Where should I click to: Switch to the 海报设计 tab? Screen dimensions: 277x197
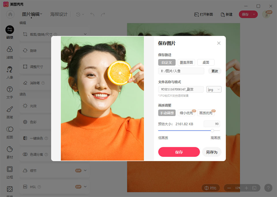point(59,14)
